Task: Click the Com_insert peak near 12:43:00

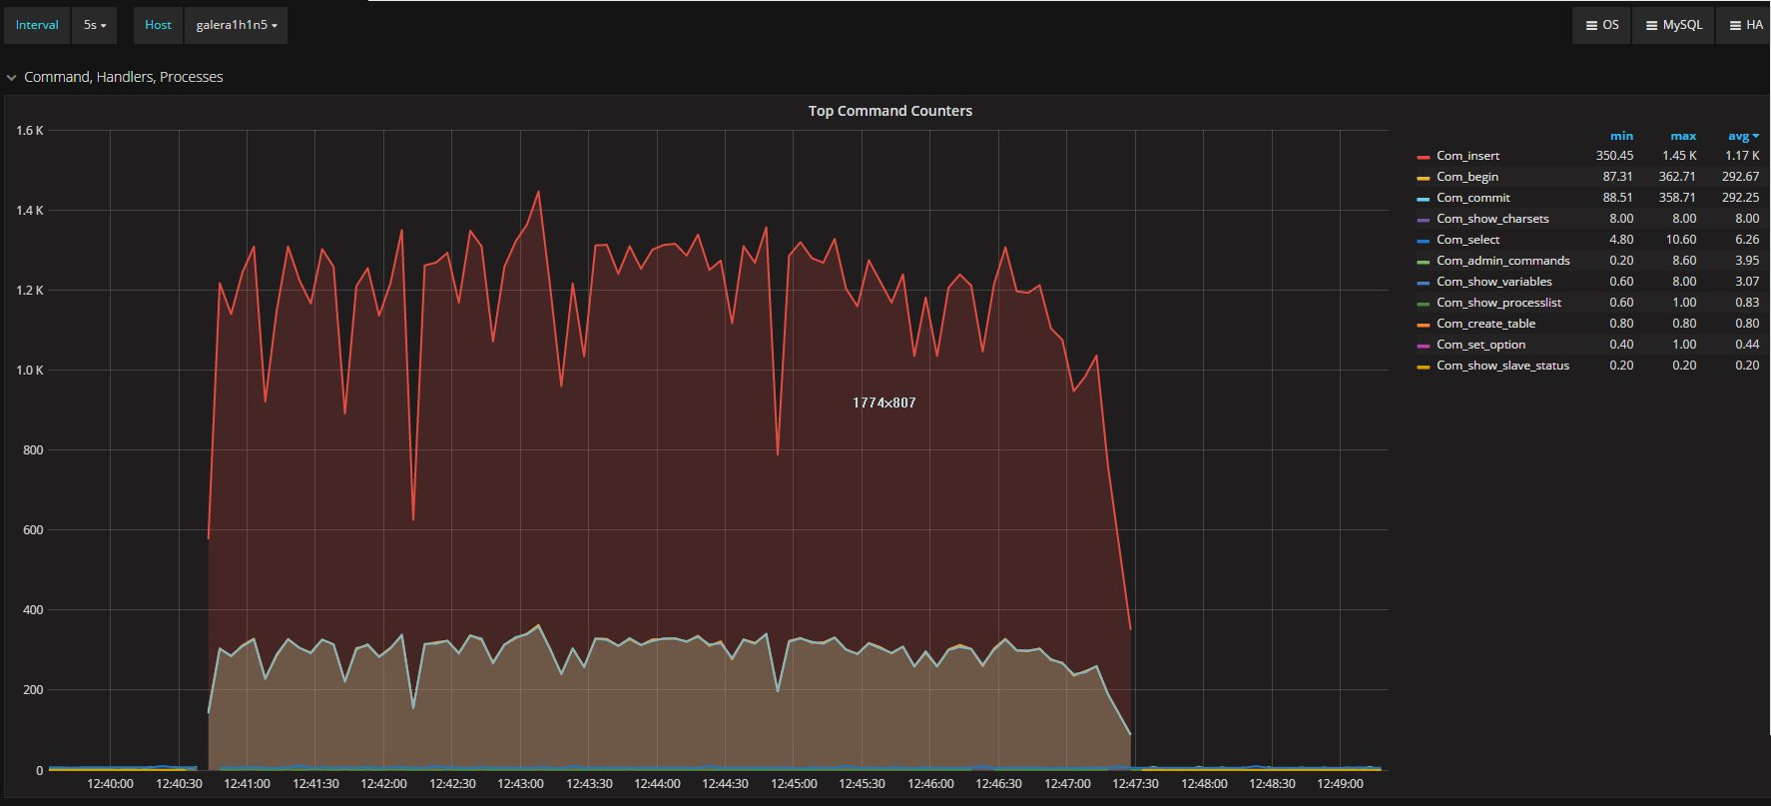Action: point(539,192)
